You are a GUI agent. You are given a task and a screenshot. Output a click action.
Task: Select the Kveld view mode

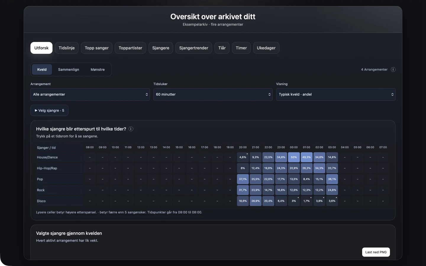click(x=42, y=69)
